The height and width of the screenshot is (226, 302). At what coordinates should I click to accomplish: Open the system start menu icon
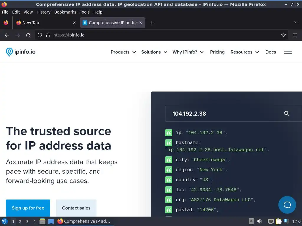coord(5,221)
